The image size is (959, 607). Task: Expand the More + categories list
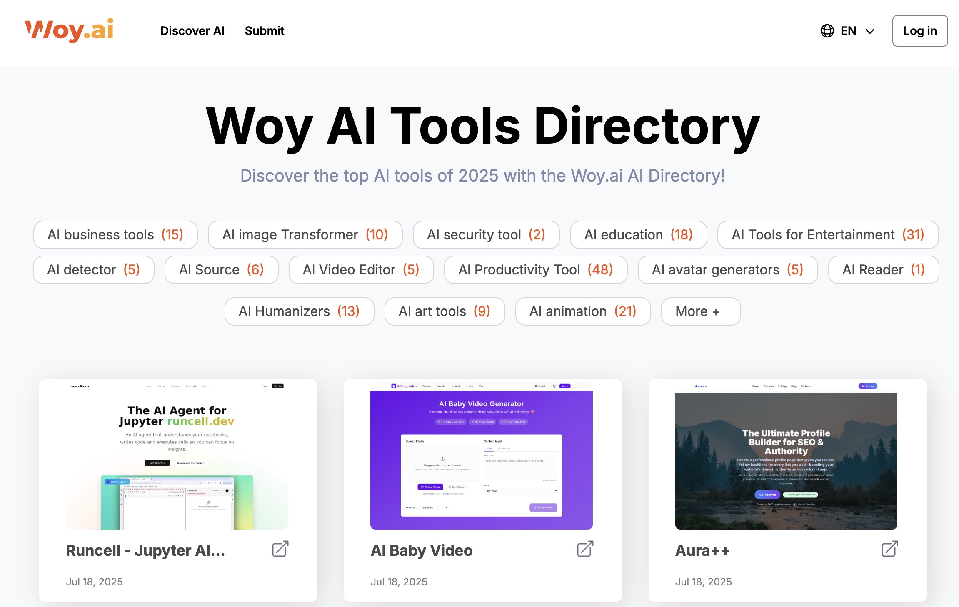pos(700,311)
